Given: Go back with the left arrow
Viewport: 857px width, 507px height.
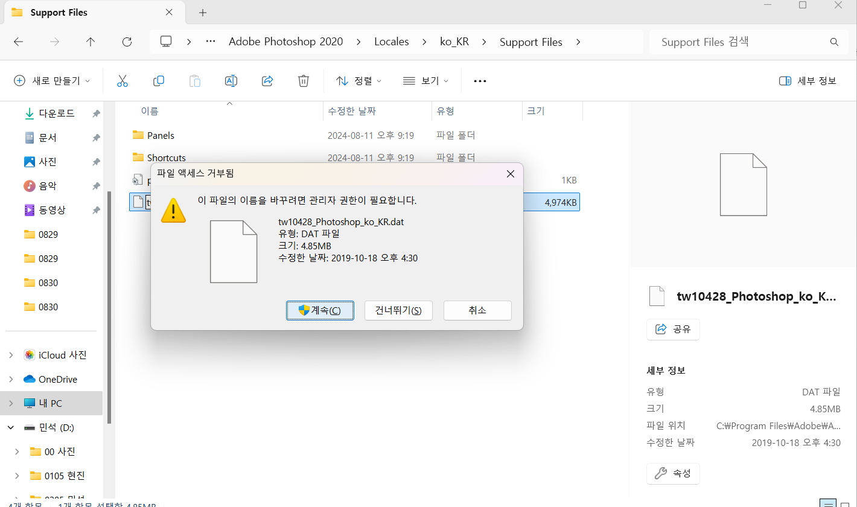Looking at the screenshot, I should 18,42.
